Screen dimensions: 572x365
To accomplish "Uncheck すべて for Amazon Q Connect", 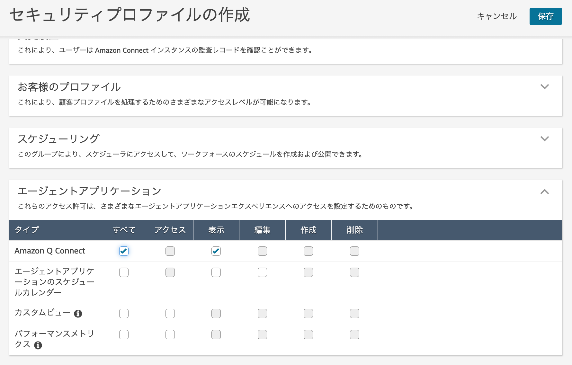I will (124, 252).
